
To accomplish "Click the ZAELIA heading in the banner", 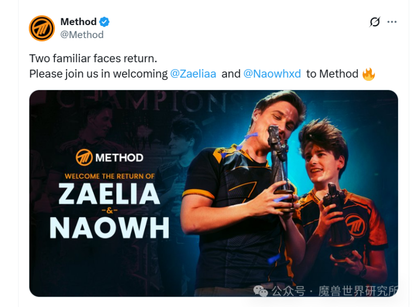I will (109, 194).
